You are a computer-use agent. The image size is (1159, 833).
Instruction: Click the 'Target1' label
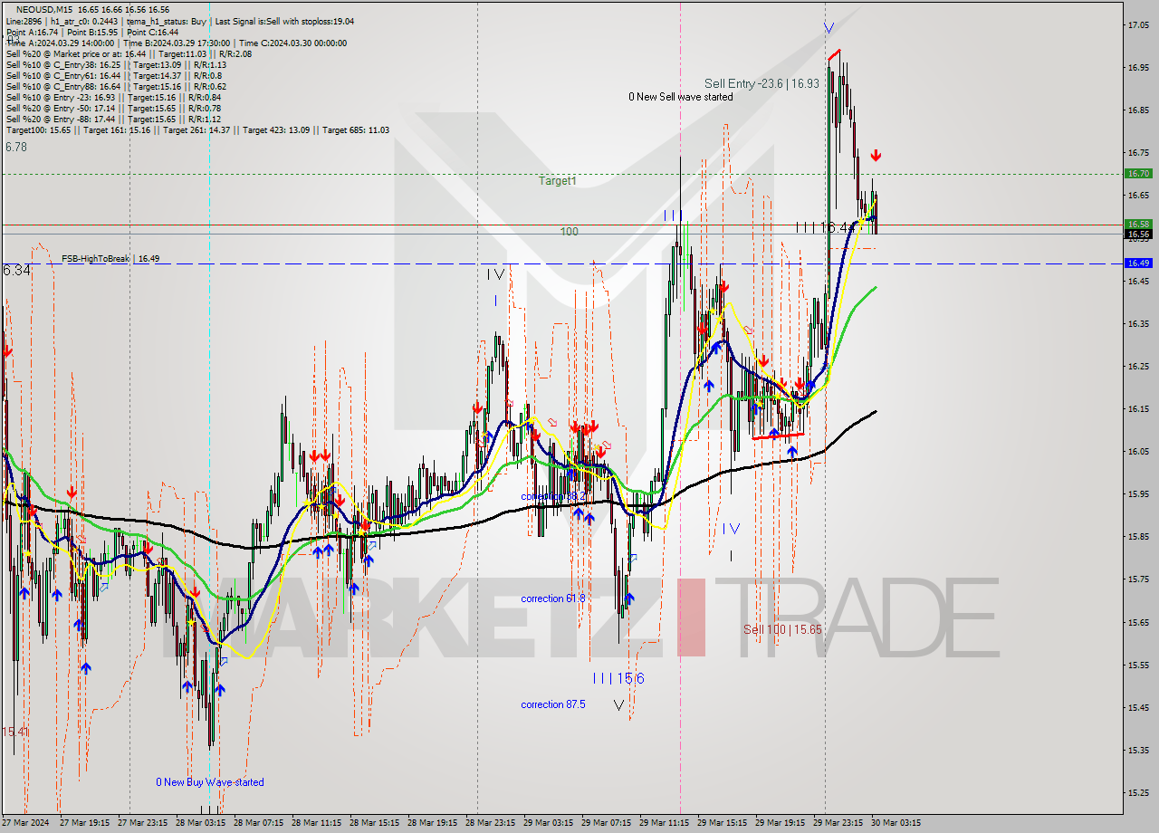558,181
